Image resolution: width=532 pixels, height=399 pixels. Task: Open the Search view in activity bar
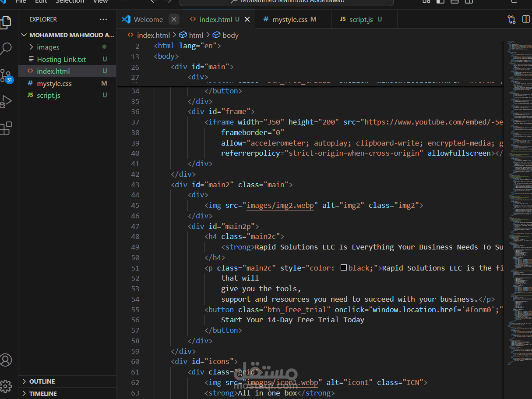tap(6, 49)
